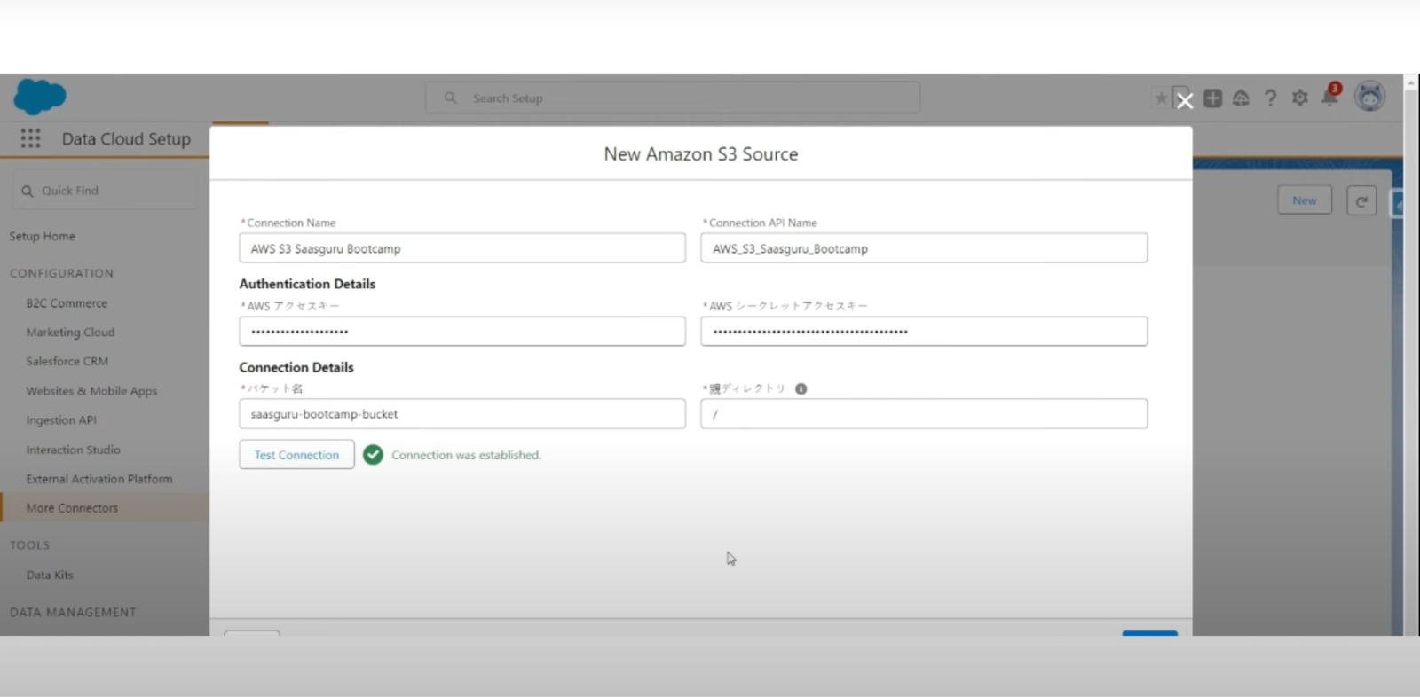1420x697 pixels.
Task: Open External Activation Platform in sidebar
Action: click(99, 479)
